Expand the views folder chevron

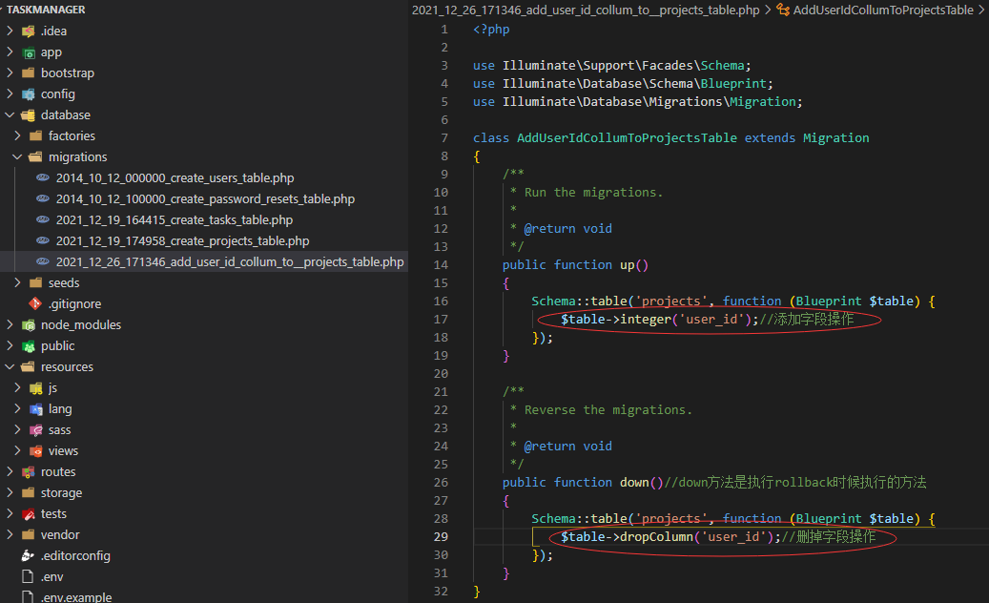[17, 450]
